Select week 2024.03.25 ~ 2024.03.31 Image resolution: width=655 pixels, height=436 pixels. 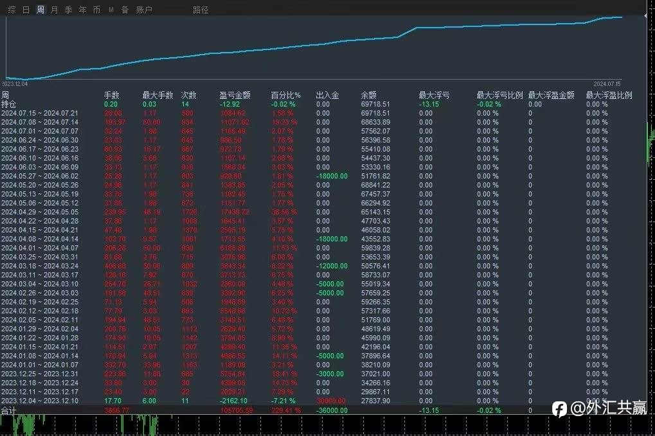pos(39,257)
